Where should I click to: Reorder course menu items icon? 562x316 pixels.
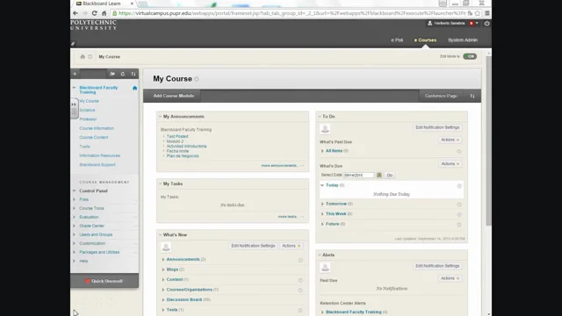click(x=133, y=74)
